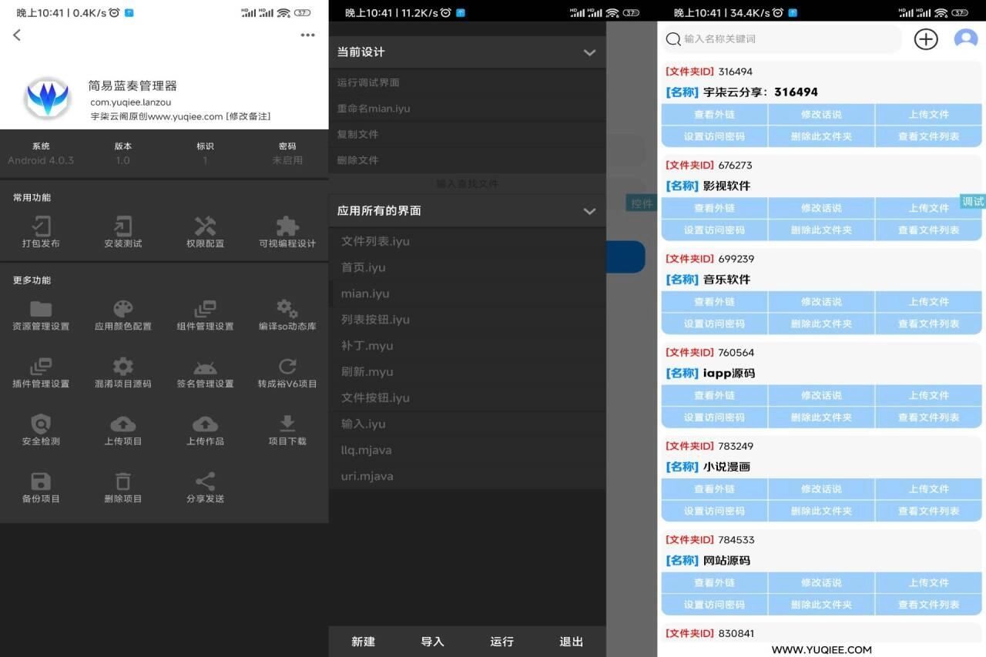The image size is (986, 657).
Task: Open the overflow menu on the app page
Action: (307, 35)
